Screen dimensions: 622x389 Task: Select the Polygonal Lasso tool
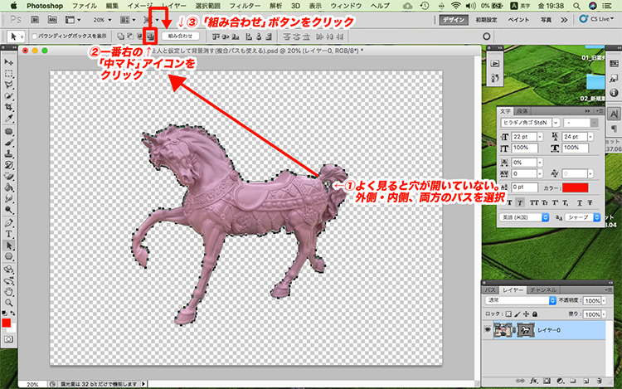tap(8, 85)
